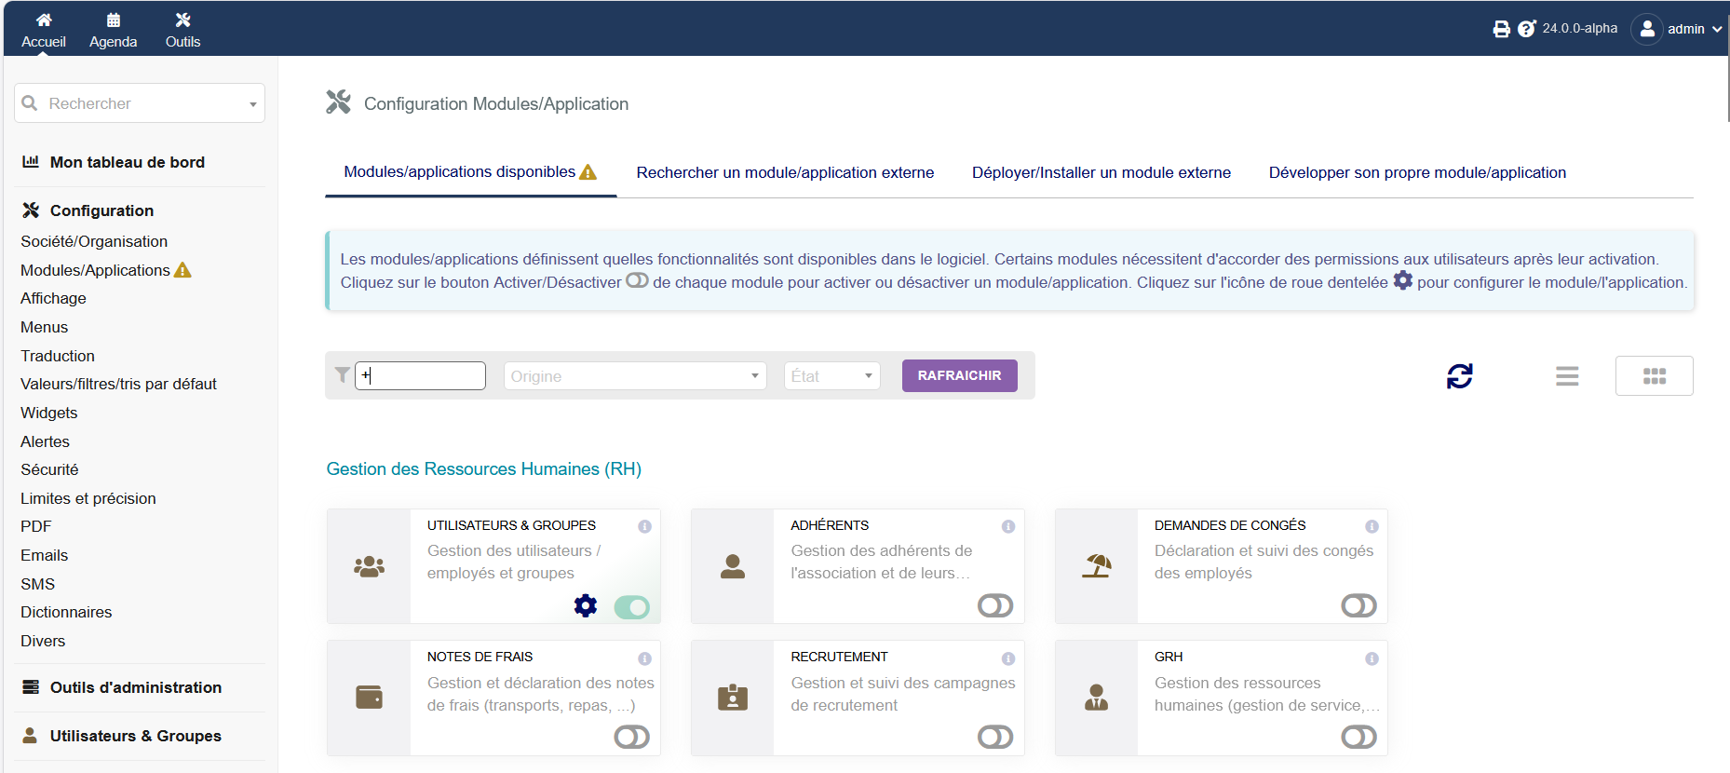Open Agenda from top navigation
Image resolution: width=1730 pixels, height=773 pixels.
point(114,30)
